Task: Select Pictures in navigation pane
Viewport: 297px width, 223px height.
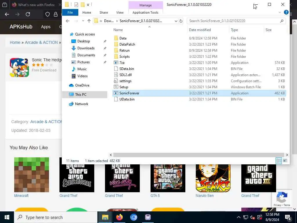Action: (83, 62)
